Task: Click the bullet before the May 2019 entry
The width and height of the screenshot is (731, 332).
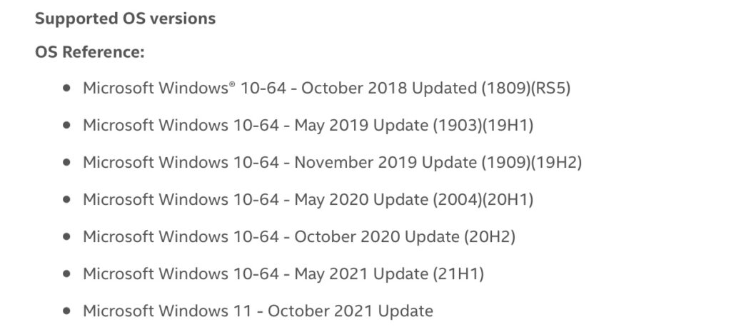Action: 66,125
